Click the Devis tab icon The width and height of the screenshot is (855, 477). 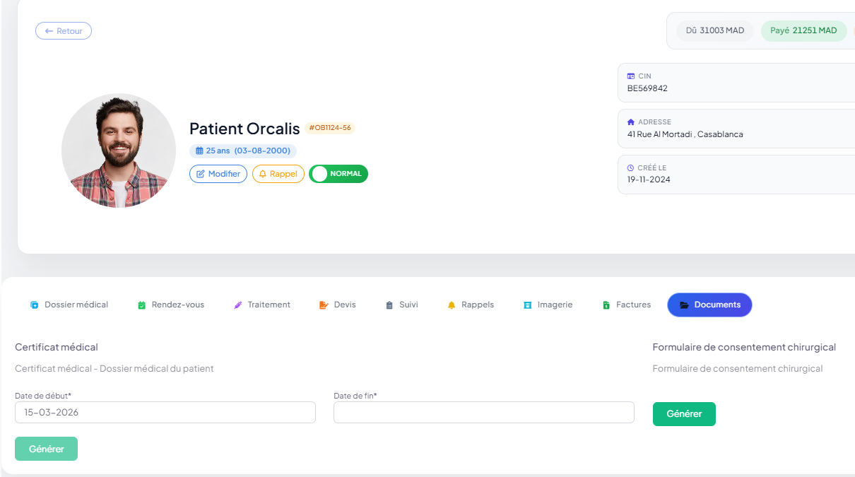[x=324, y=305]
